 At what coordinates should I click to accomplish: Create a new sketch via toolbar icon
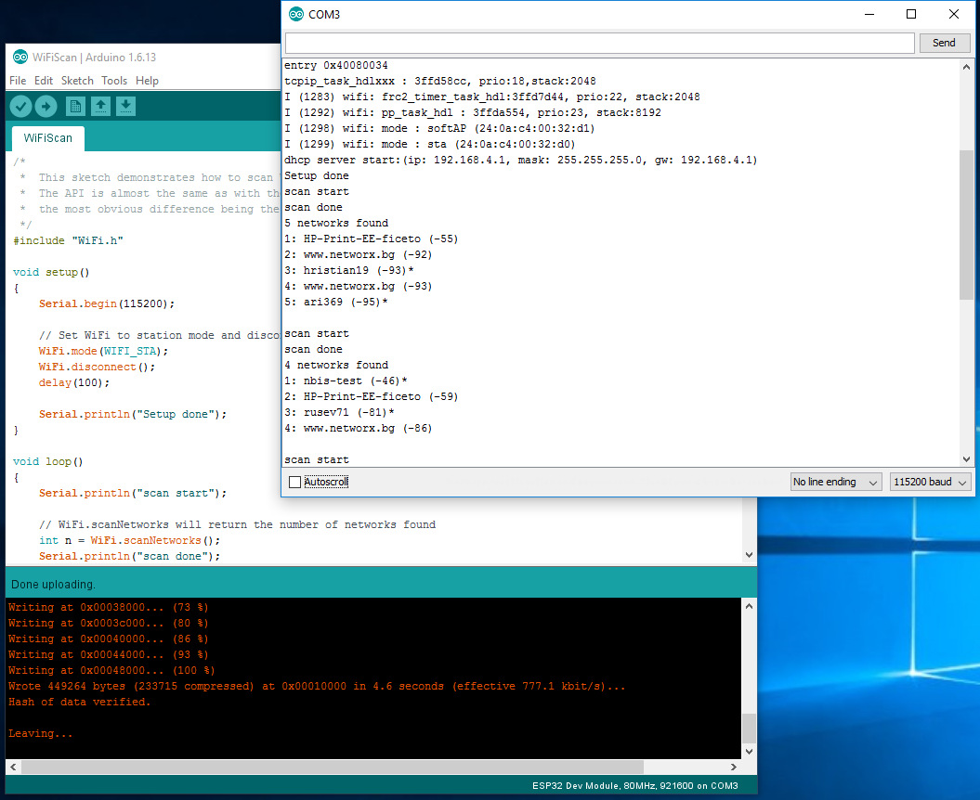(75, 106)
